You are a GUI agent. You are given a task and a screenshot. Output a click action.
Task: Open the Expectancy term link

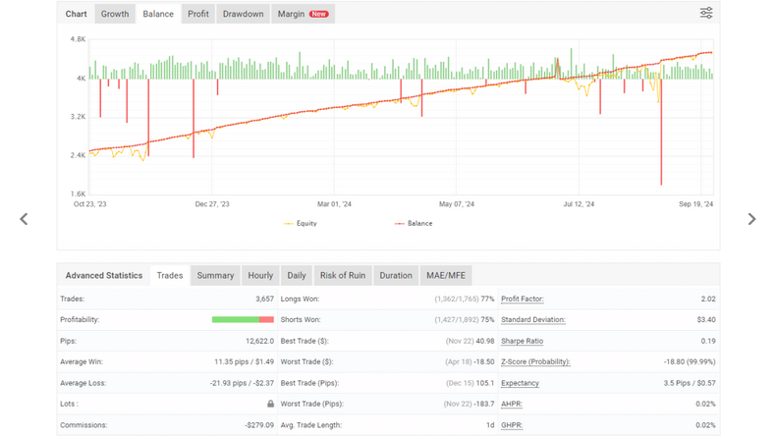click(520, 383)
